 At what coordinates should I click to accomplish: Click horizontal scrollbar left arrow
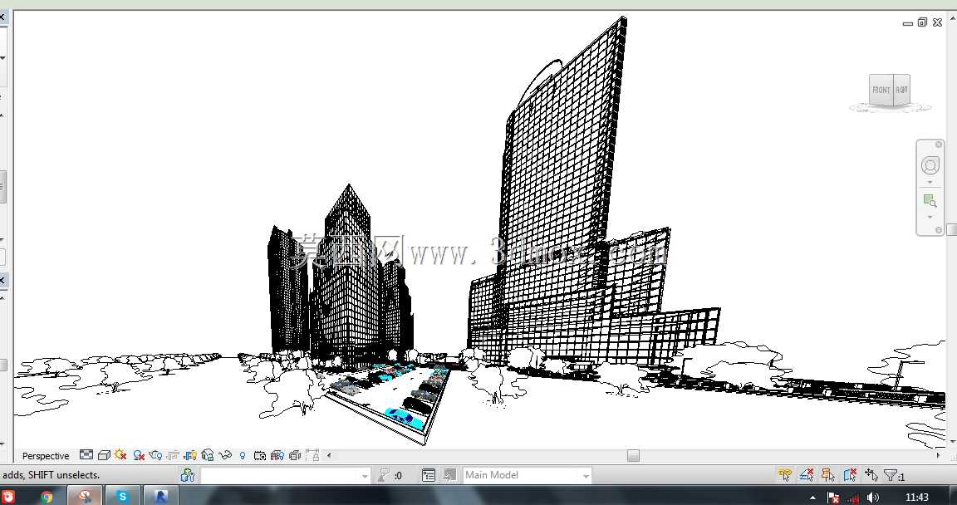point(330,455)
